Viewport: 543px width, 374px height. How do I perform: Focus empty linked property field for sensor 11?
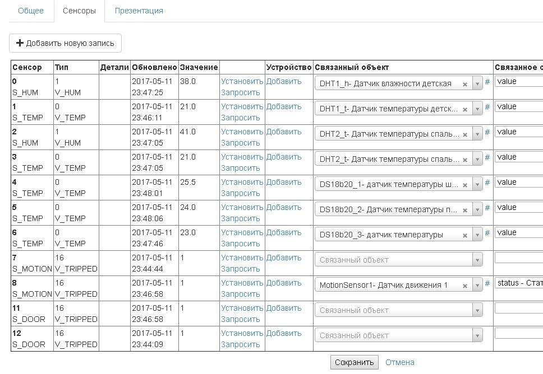coord(519,308)
